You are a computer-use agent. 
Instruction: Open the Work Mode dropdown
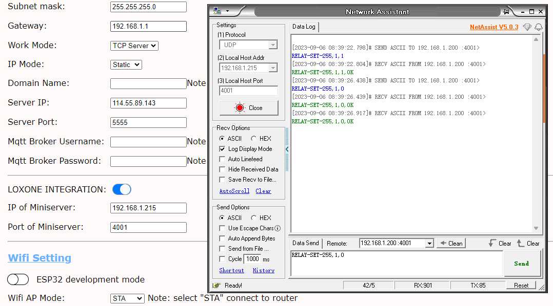coord(134,46)
